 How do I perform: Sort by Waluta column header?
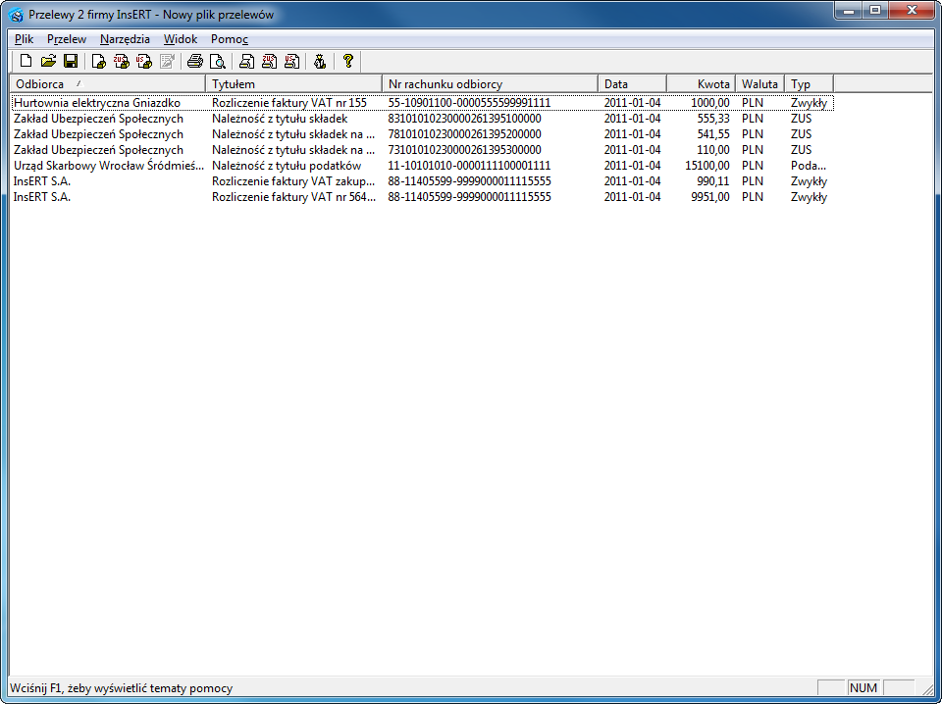click(759, 84)
